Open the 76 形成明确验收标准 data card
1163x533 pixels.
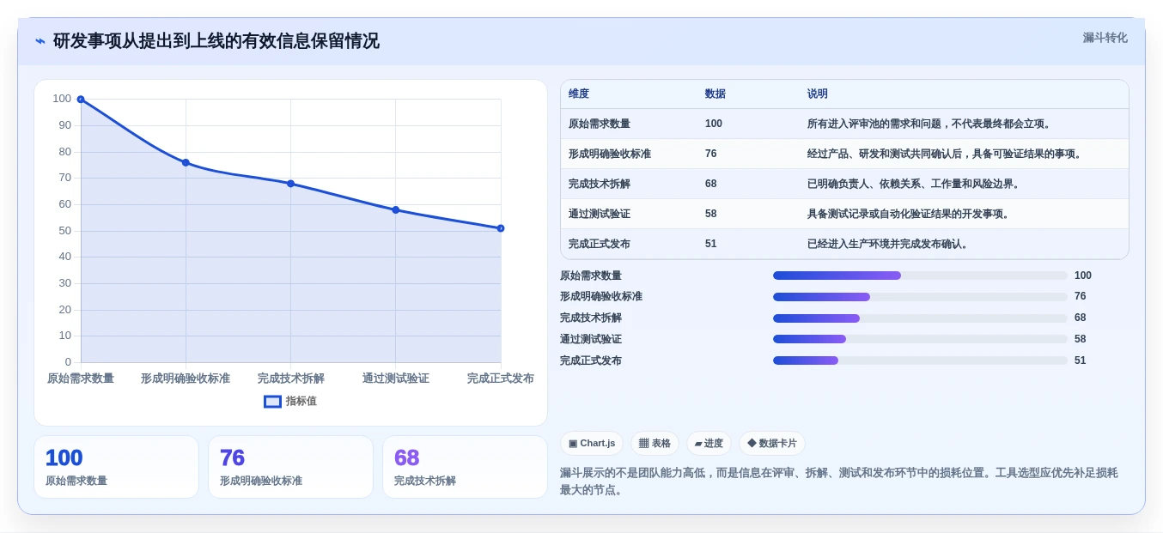tap(290, 467)
